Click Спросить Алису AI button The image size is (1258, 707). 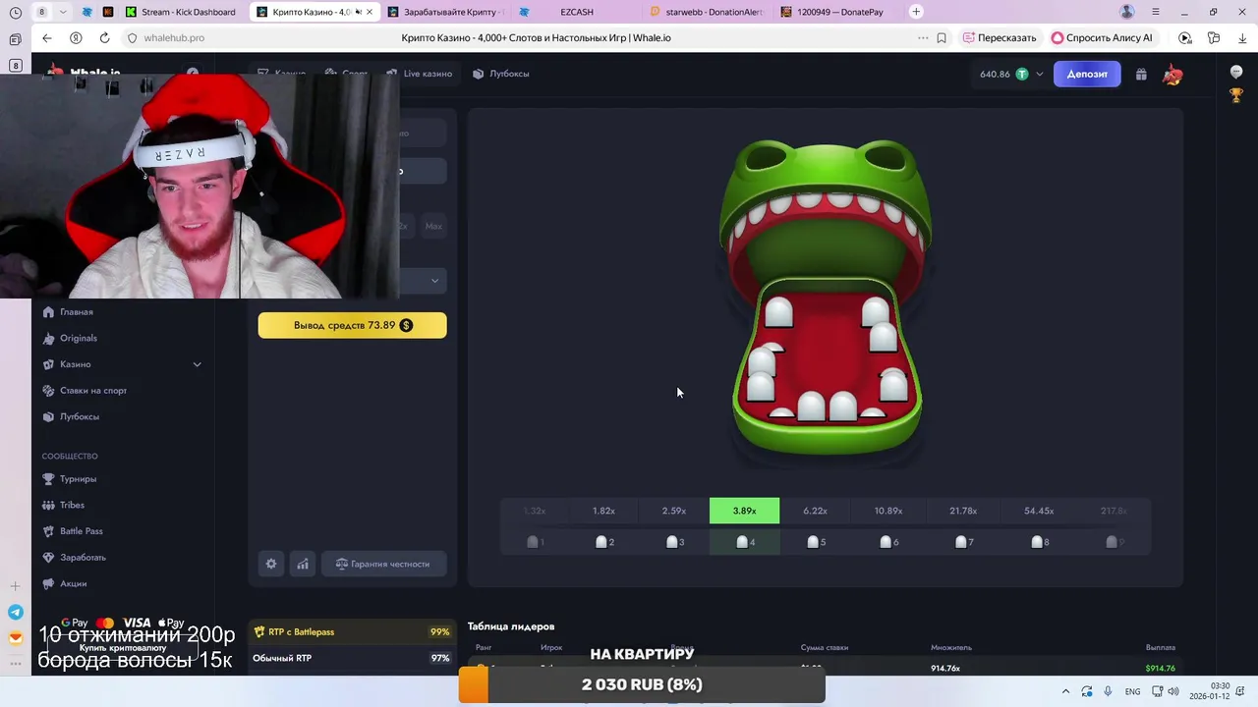pos(1102,37)
